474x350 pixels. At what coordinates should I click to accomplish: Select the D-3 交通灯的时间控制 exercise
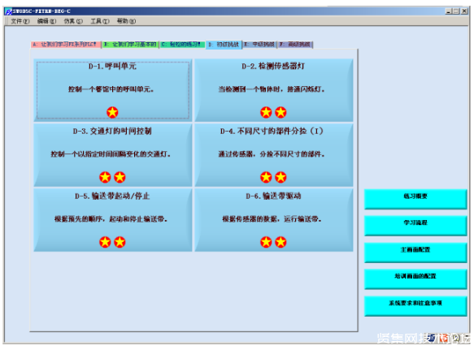tap(113, 155)
